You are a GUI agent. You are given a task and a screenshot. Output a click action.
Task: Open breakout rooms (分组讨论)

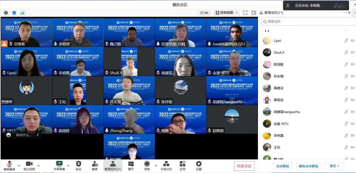pos(166,165)
